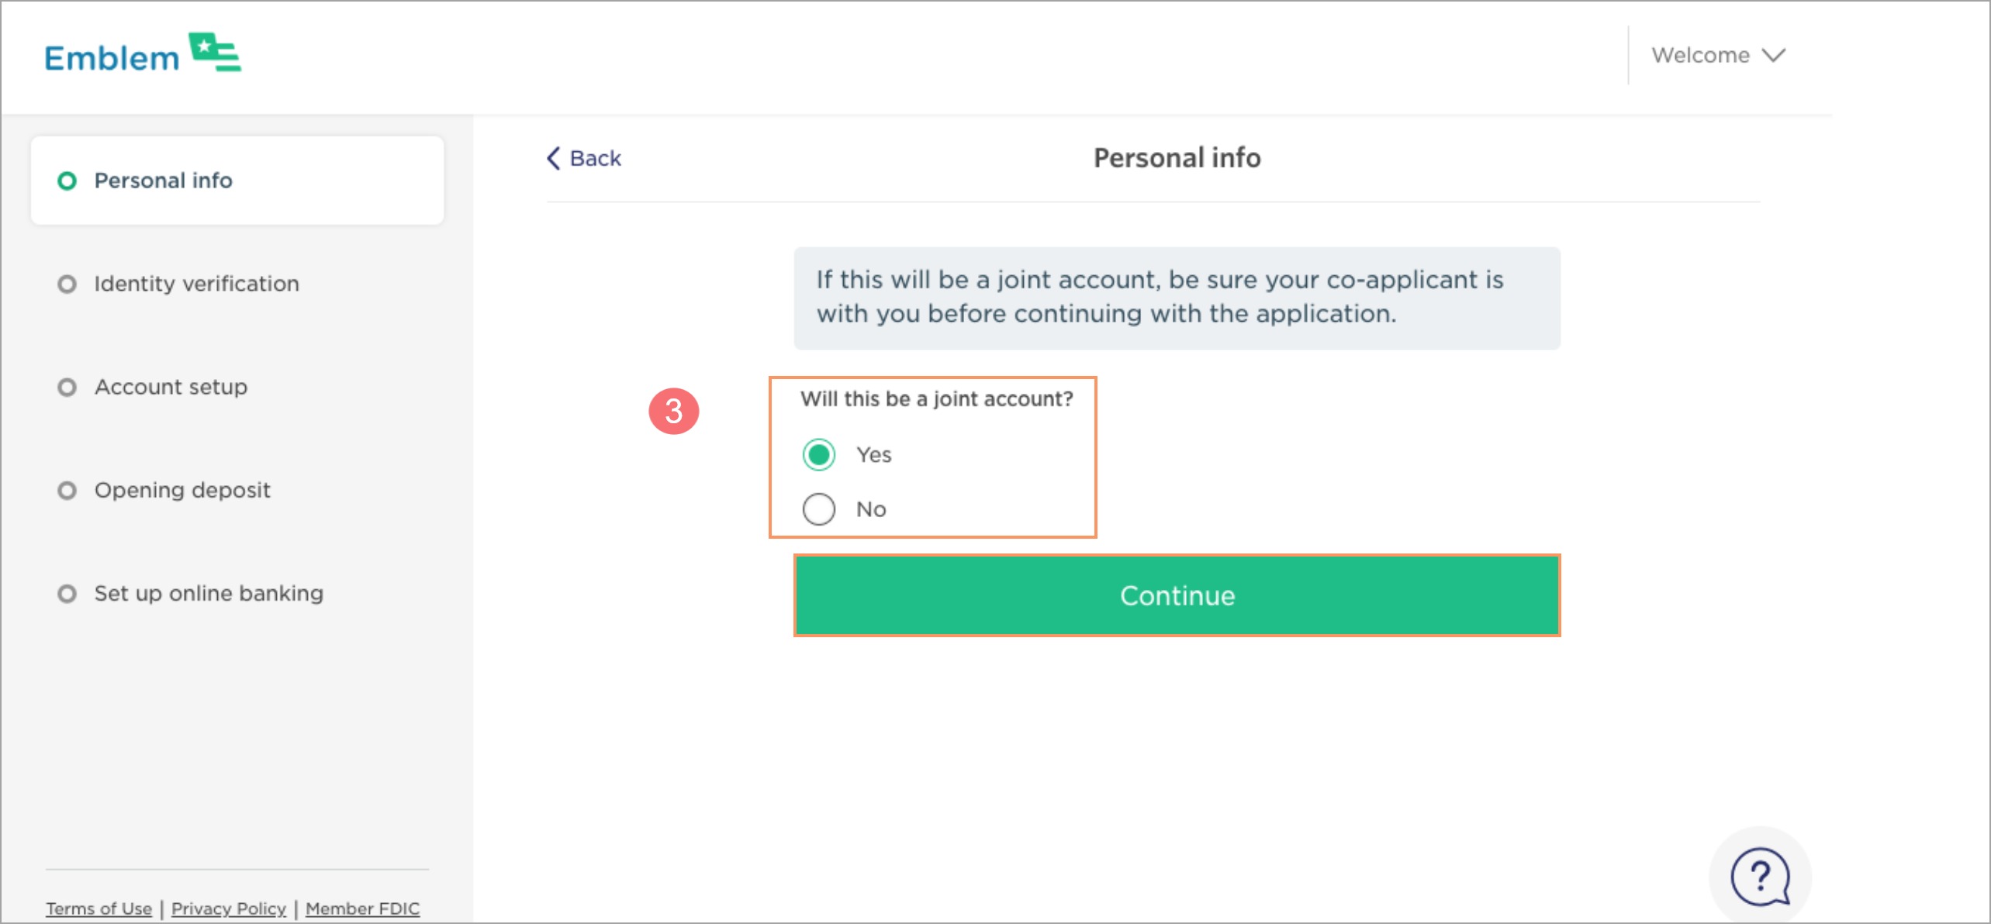Open the Privacy Policy link
Image resolution: width=1991 pixels, height=924 pixels.
[x=229, y=908]
